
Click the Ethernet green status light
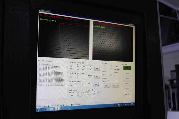click(71, 105)
